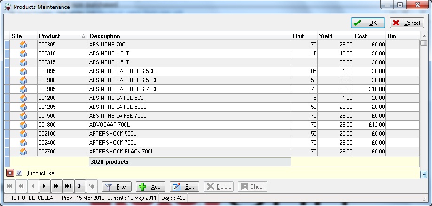Viewport: 432px width, 206px height.
Task: Open the filter dropdown arrow at bottom right
Action: [424, 175]
